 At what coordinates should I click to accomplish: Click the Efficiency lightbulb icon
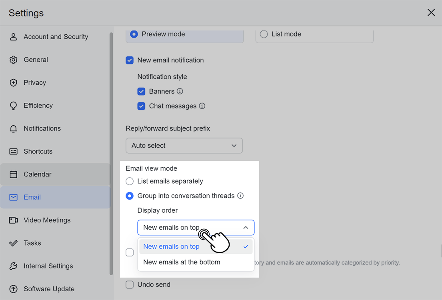tap(13, 106)
